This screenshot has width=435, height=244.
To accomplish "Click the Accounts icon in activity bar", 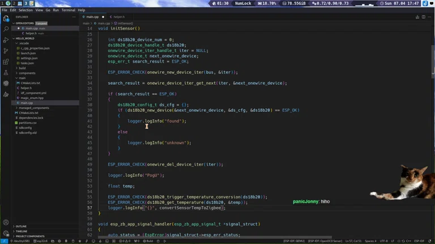I will point(6,223).
